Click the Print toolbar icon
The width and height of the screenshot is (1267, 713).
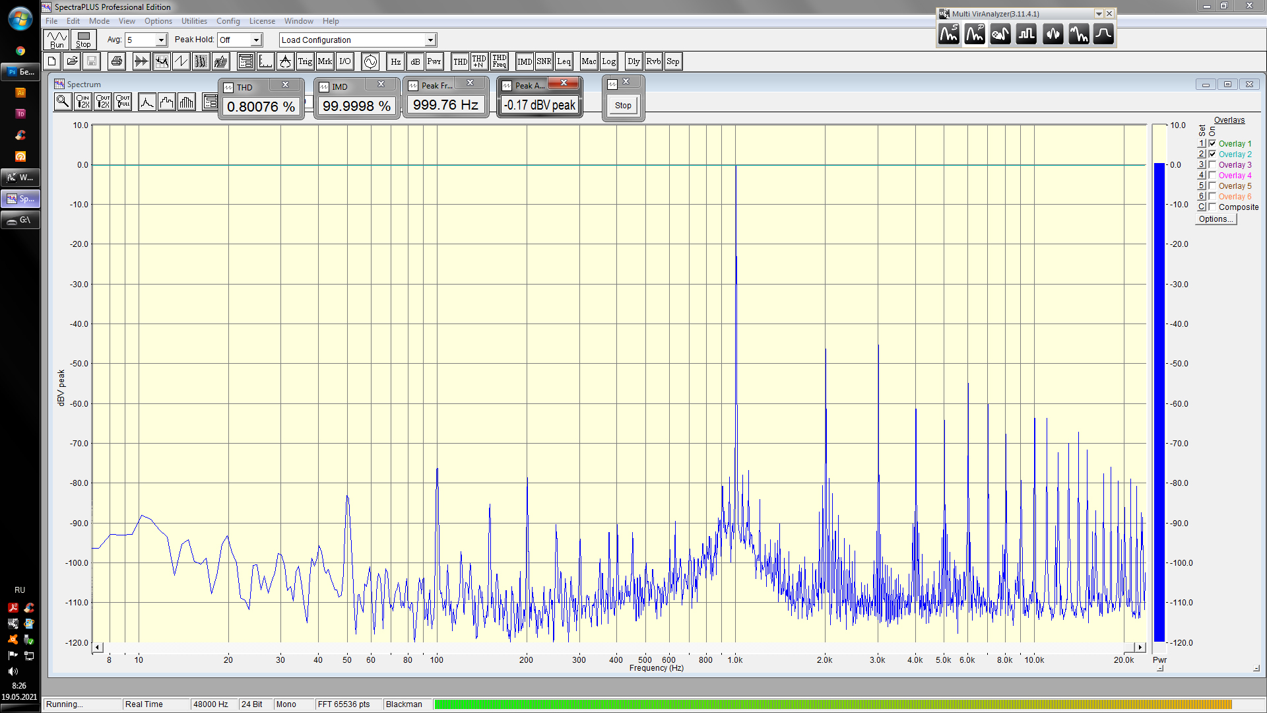117,61
